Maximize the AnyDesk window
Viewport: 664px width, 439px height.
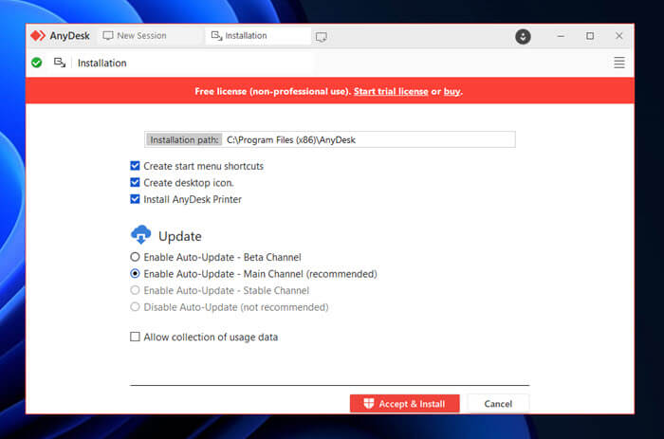590,36
